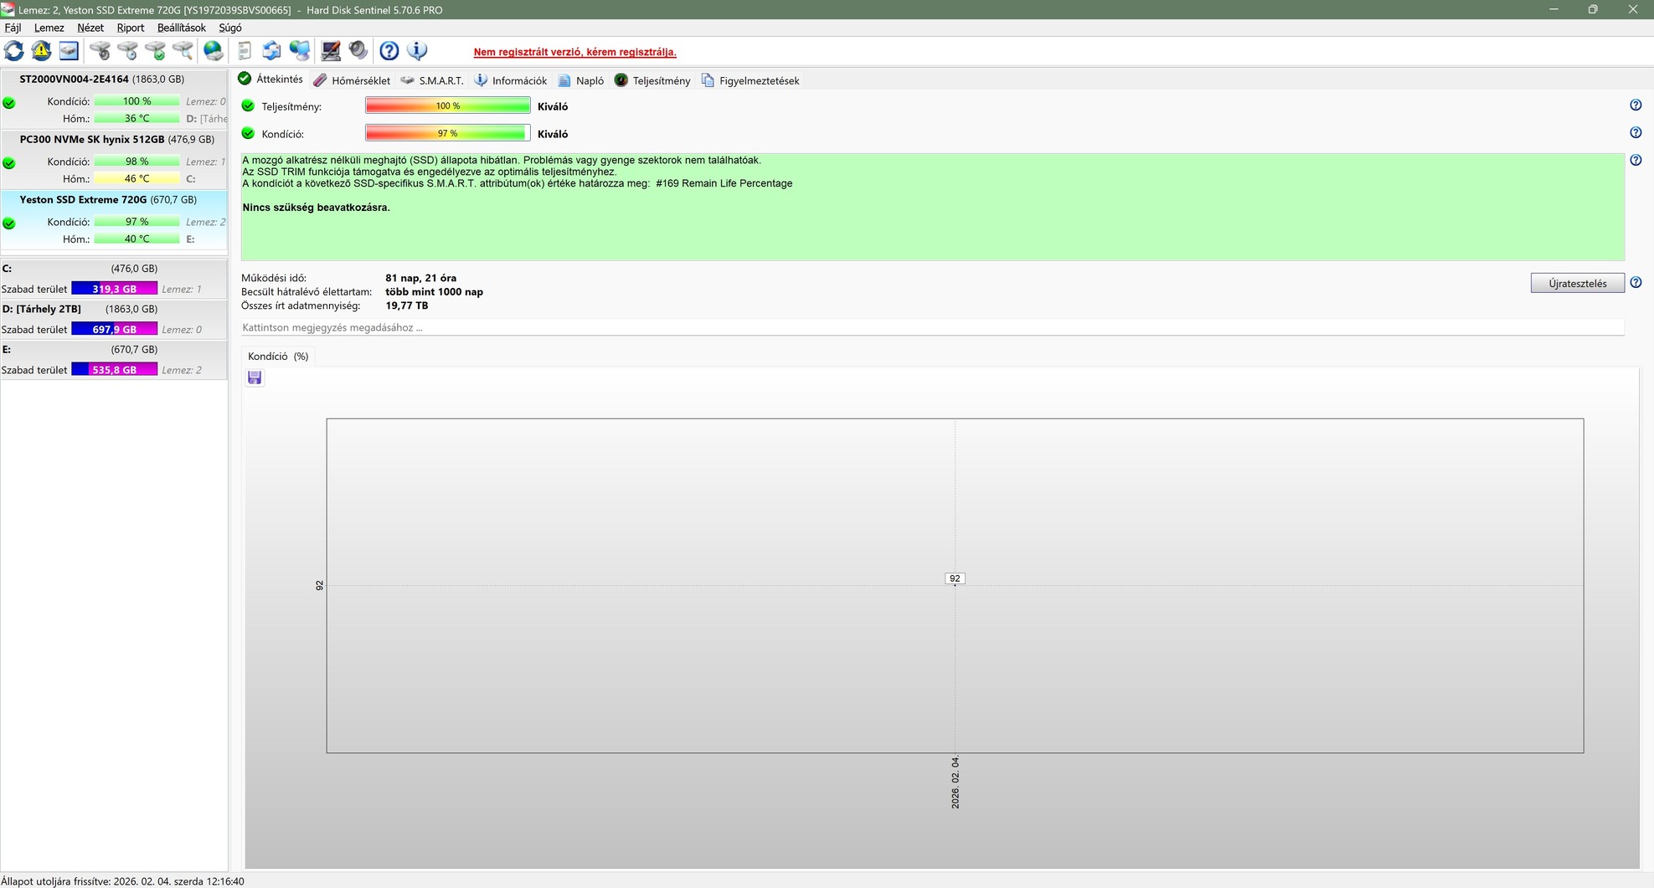Start the noise (seek) disk test icon
Screen dimensions: 1654x888
coord(100,51)
